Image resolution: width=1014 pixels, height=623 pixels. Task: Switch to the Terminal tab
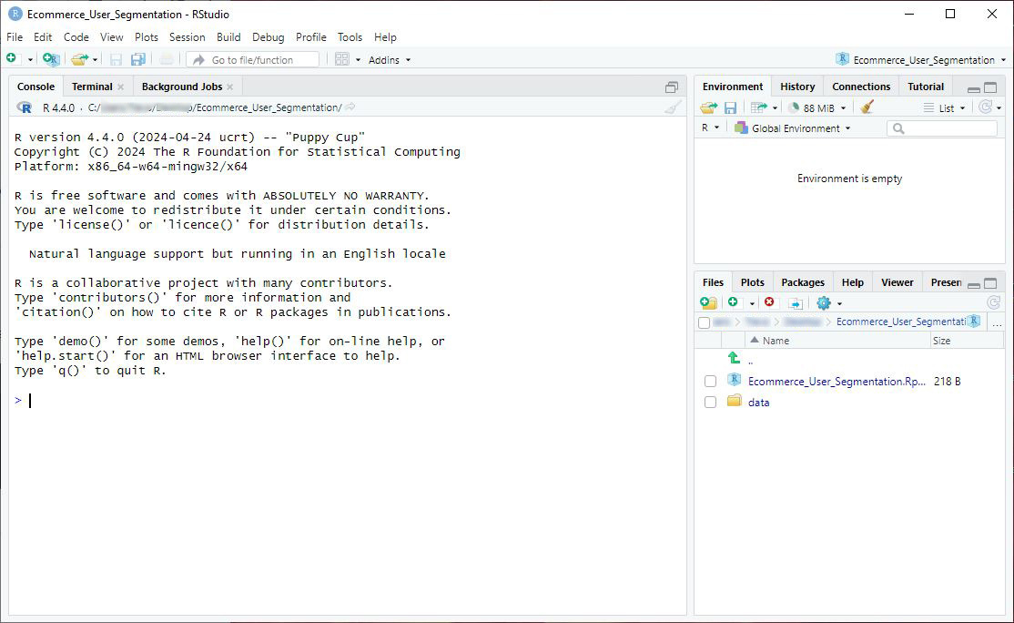(92, 87)
